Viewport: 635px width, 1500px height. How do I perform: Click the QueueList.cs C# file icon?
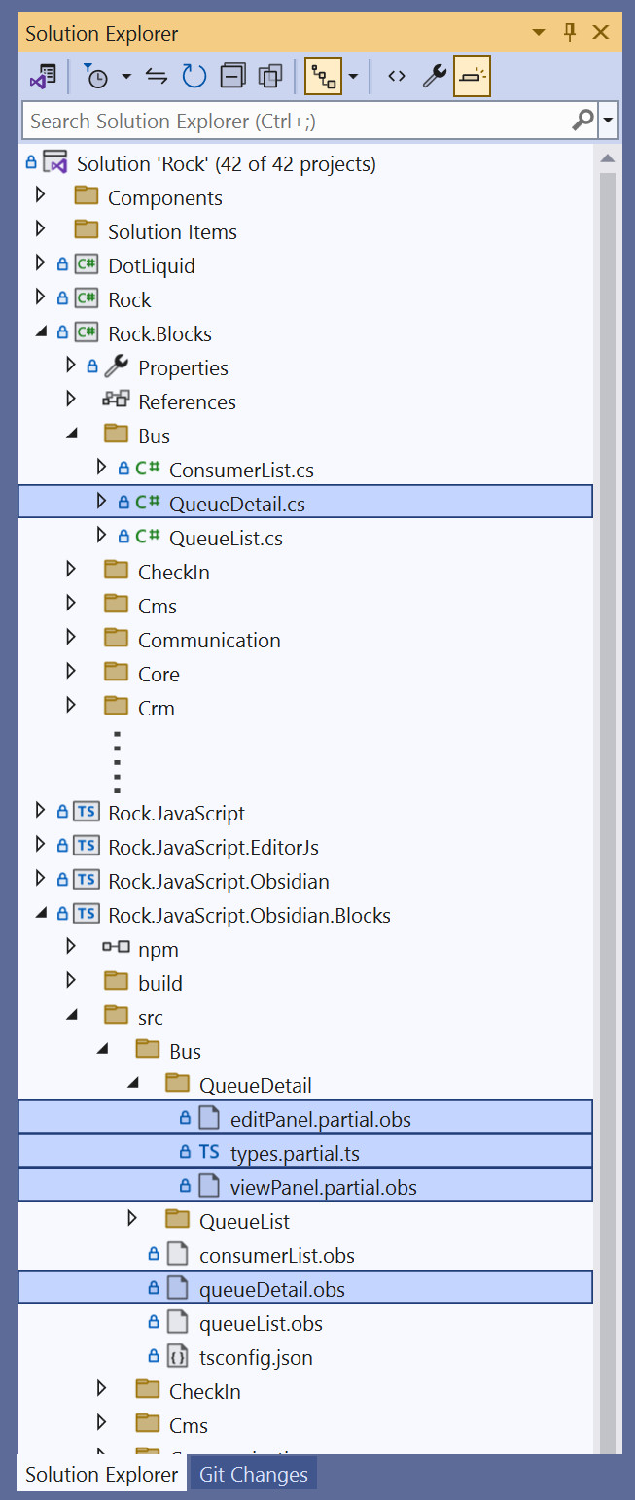[x=148, y=537]
